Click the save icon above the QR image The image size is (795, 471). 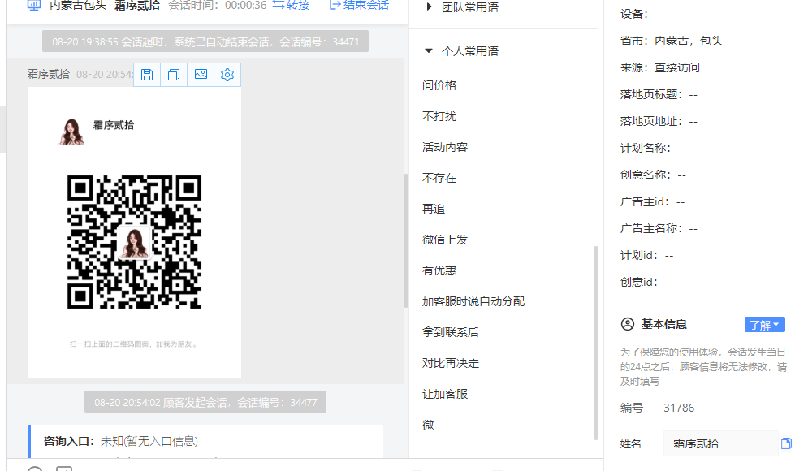click(147, 75)
